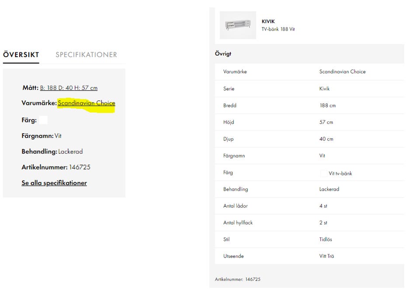Click the Utseende value Vitt Trä
406x290 pixels.
[326, 256]
